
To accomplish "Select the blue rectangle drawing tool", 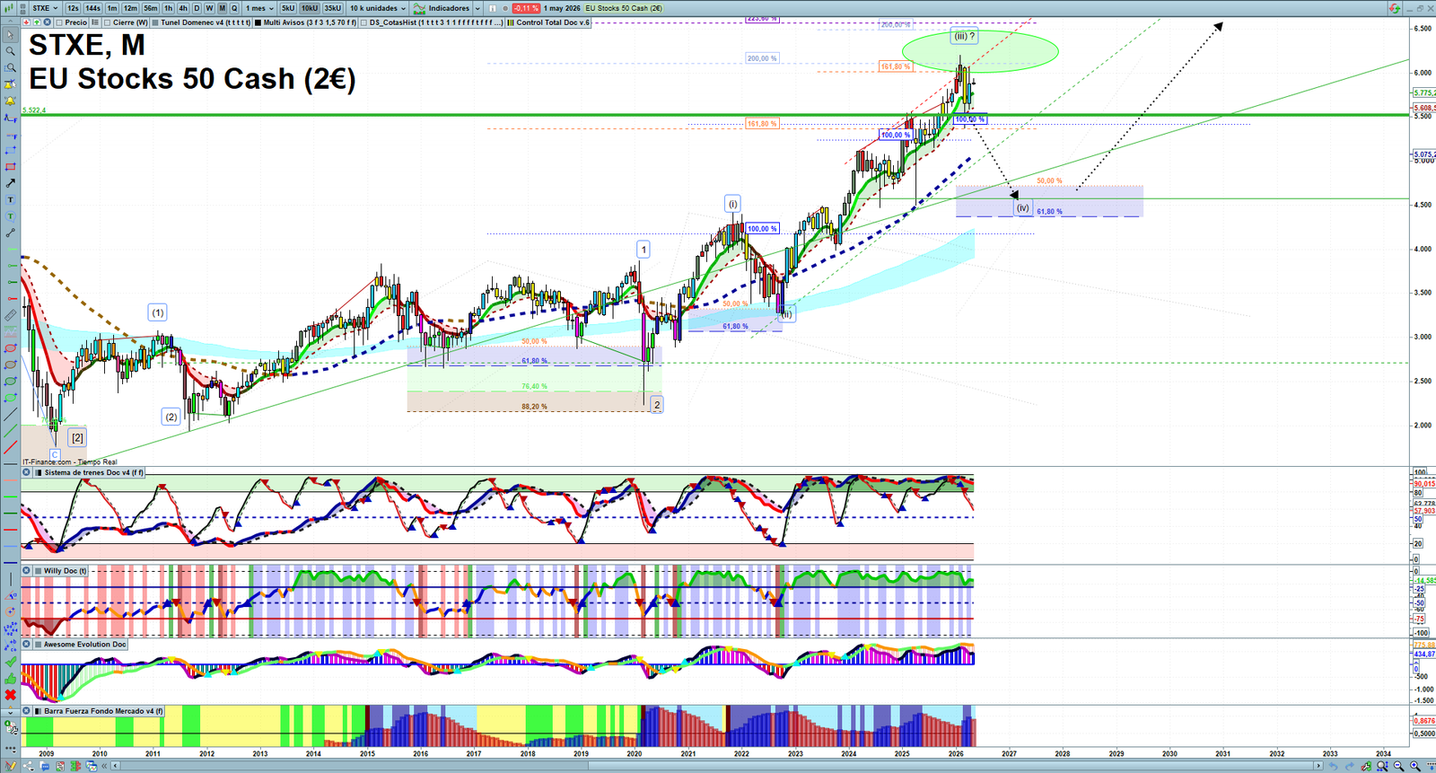I will 10,151.
